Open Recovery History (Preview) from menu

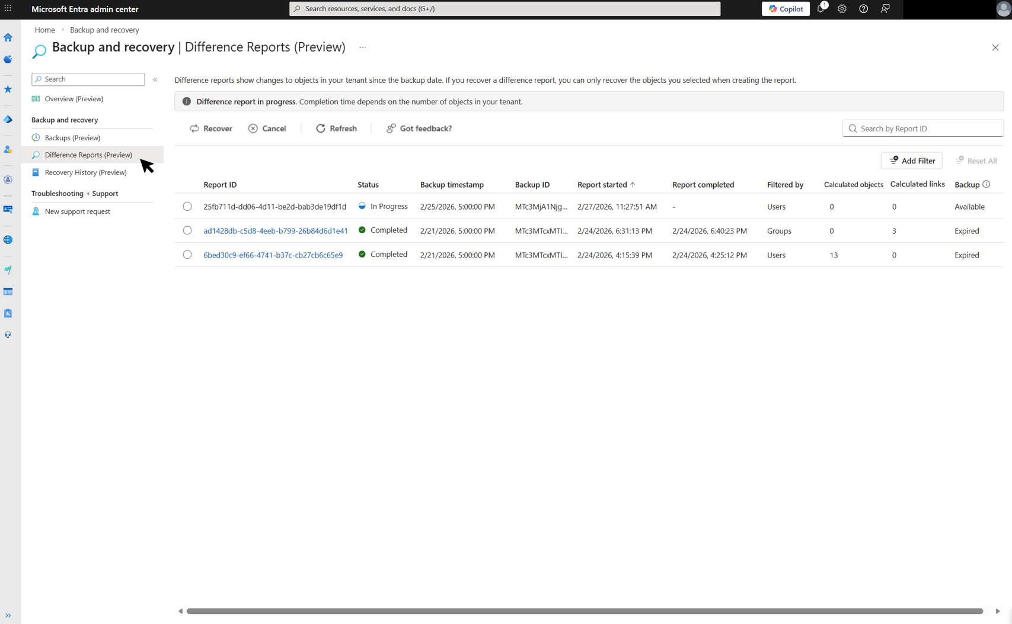pyautogui.click(x=85, y=172)
